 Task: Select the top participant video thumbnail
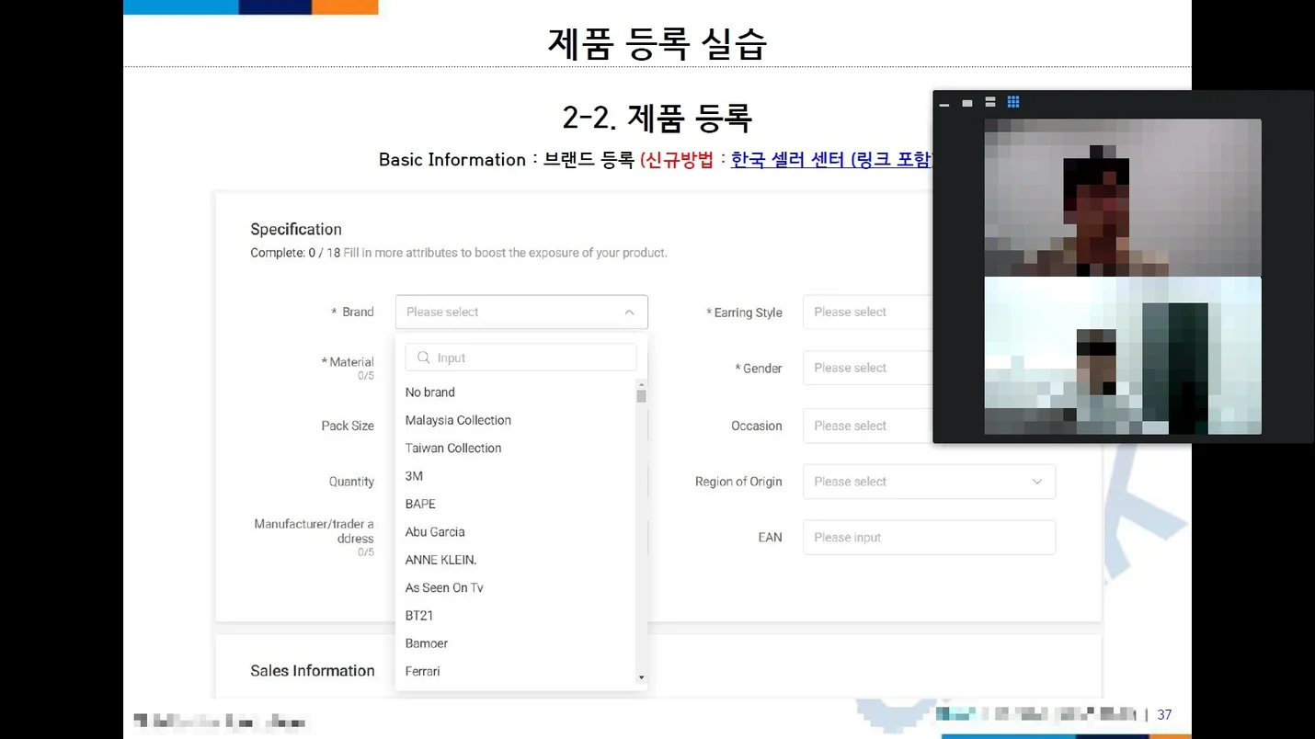(x=1123, y=198)
